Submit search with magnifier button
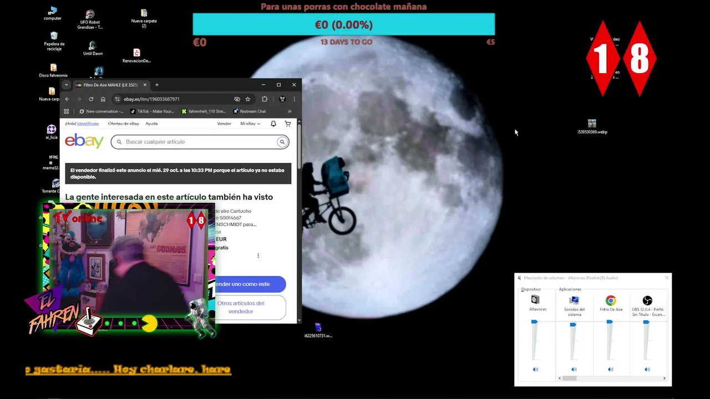This screenshot has width=710, height=399. point(282,142)
